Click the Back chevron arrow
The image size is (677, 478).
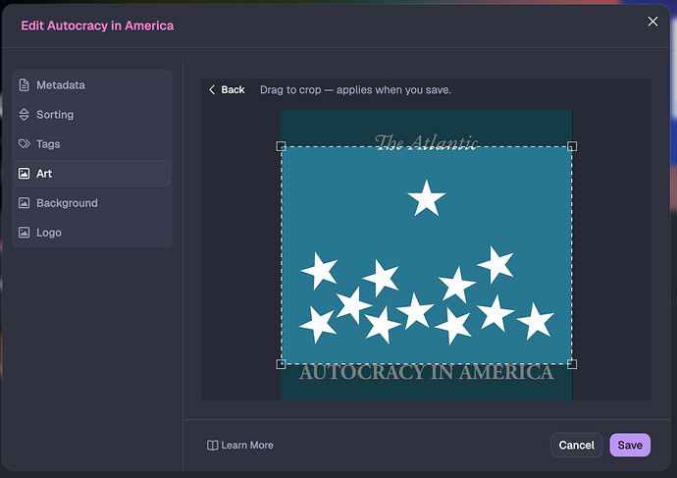pyautogui.click(x=212, y=90)
